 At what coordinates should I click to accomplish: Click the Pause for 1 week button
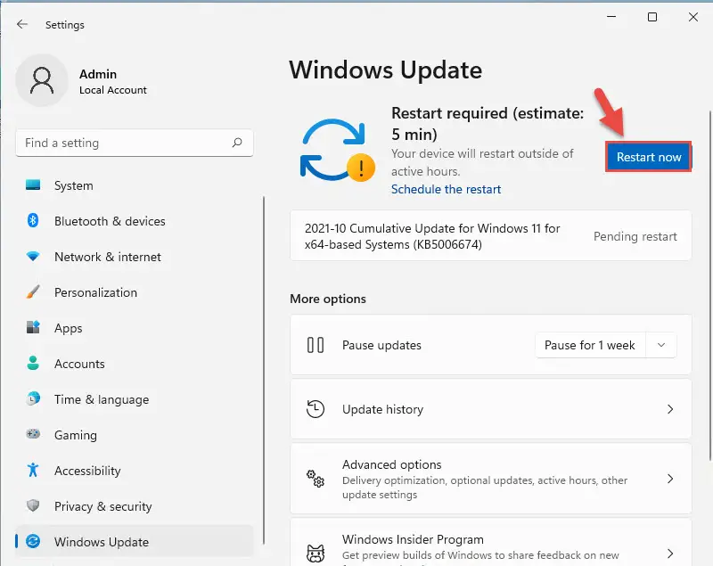point(589,345)
